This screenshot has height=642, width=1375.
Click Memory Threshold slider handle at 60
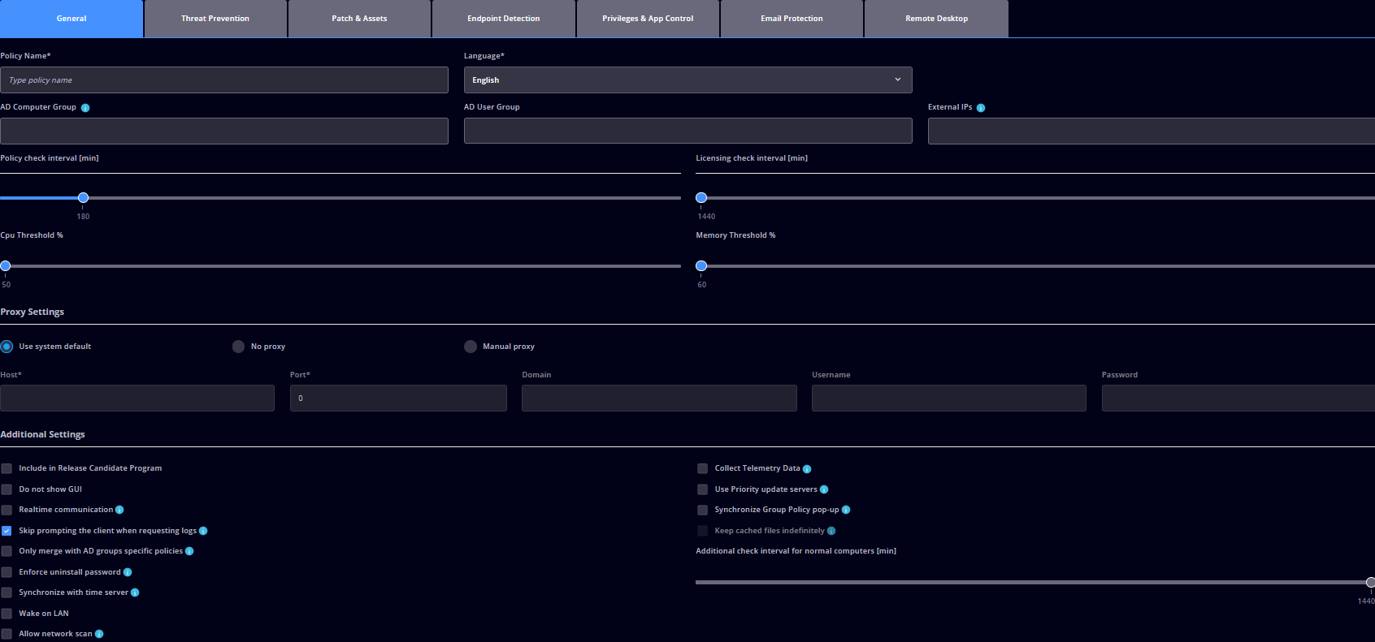701,266
